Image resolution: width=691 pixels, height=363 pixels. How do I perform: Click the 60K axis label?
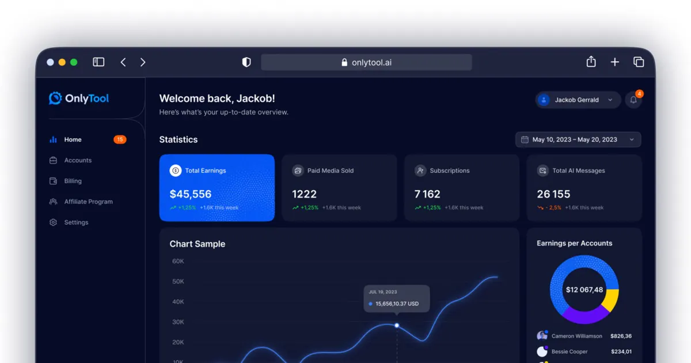click(x=178, y=261)
